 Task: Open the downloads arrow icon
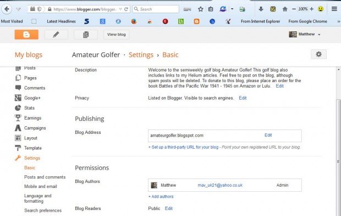click(261, 9)
